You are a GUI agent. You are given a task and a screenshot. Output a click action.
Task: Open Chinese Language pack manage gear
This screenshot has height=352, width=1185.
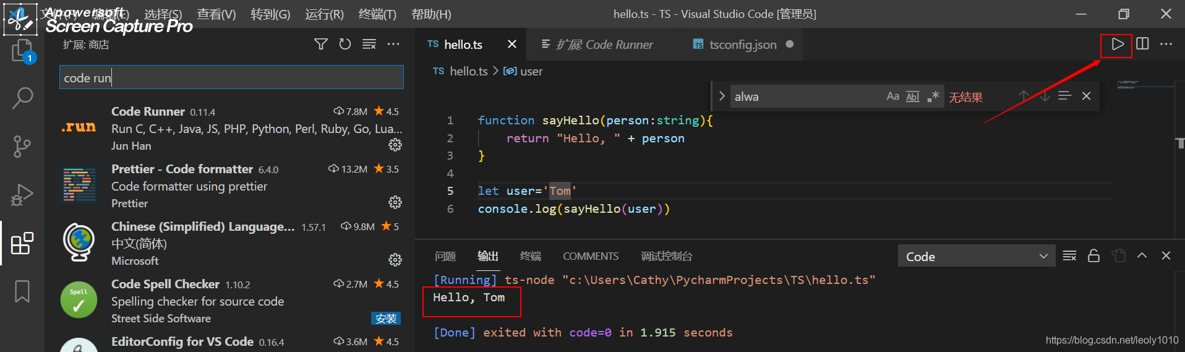pos(395,260)
